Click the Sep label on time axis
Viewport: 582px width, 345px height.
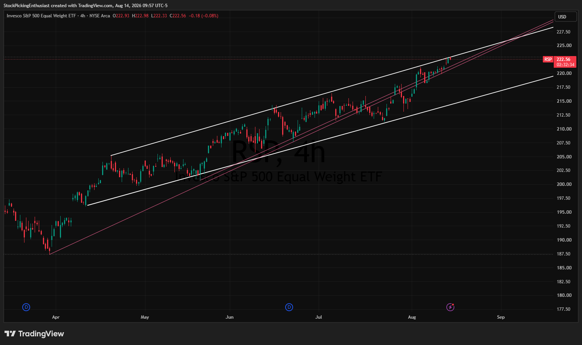click(x=501, y=317)
